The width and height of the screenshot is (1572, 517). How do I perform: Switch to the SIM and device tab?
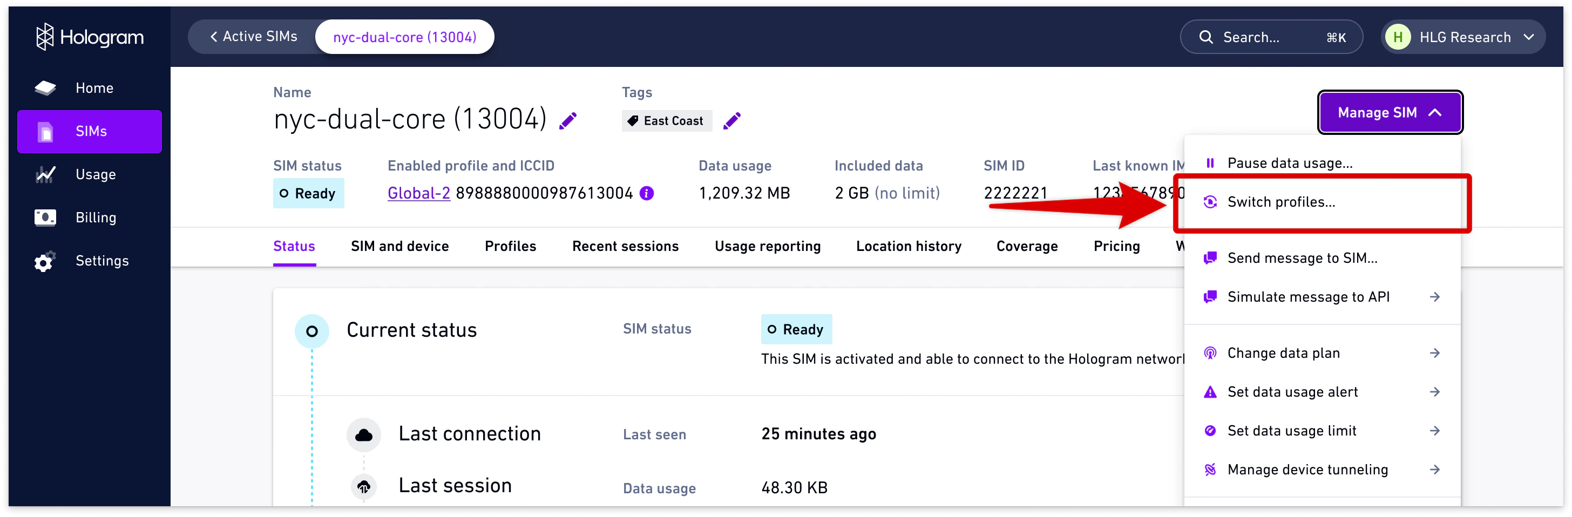coord(399,247)
